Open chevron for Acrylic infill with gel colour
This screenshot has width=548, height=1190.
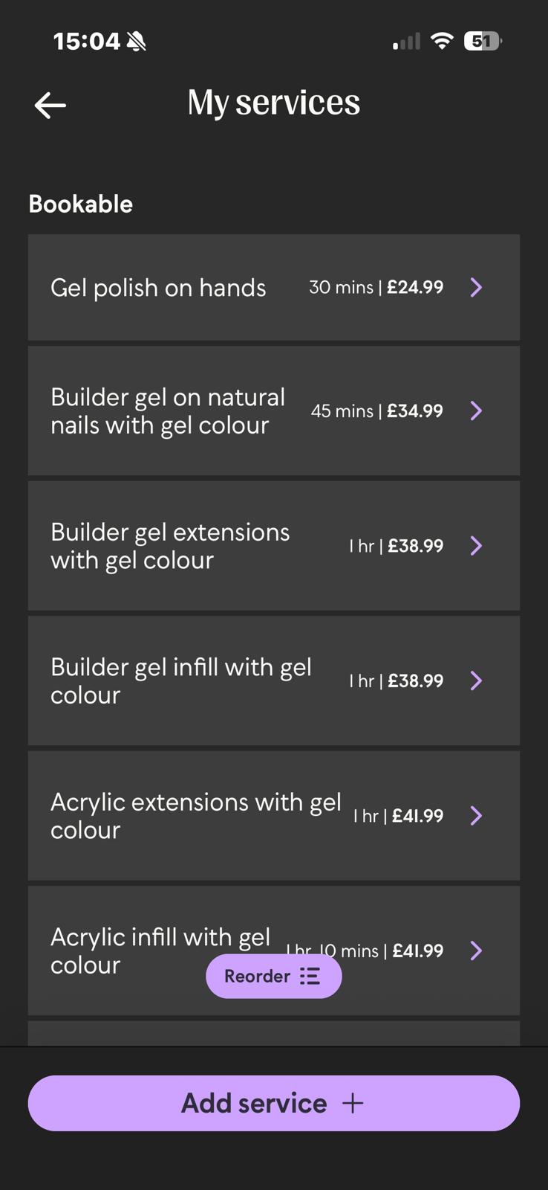pyautogui.click(x=477, y=951)
